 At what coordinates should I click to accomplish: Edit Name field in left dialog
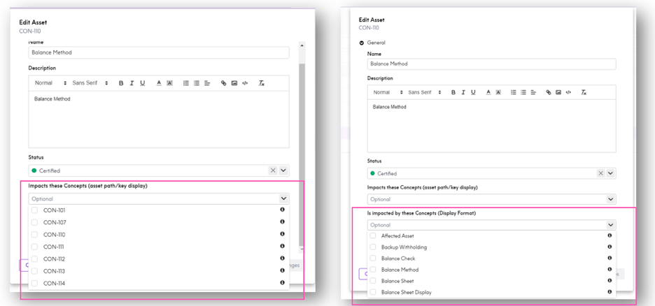click(159, 52)
